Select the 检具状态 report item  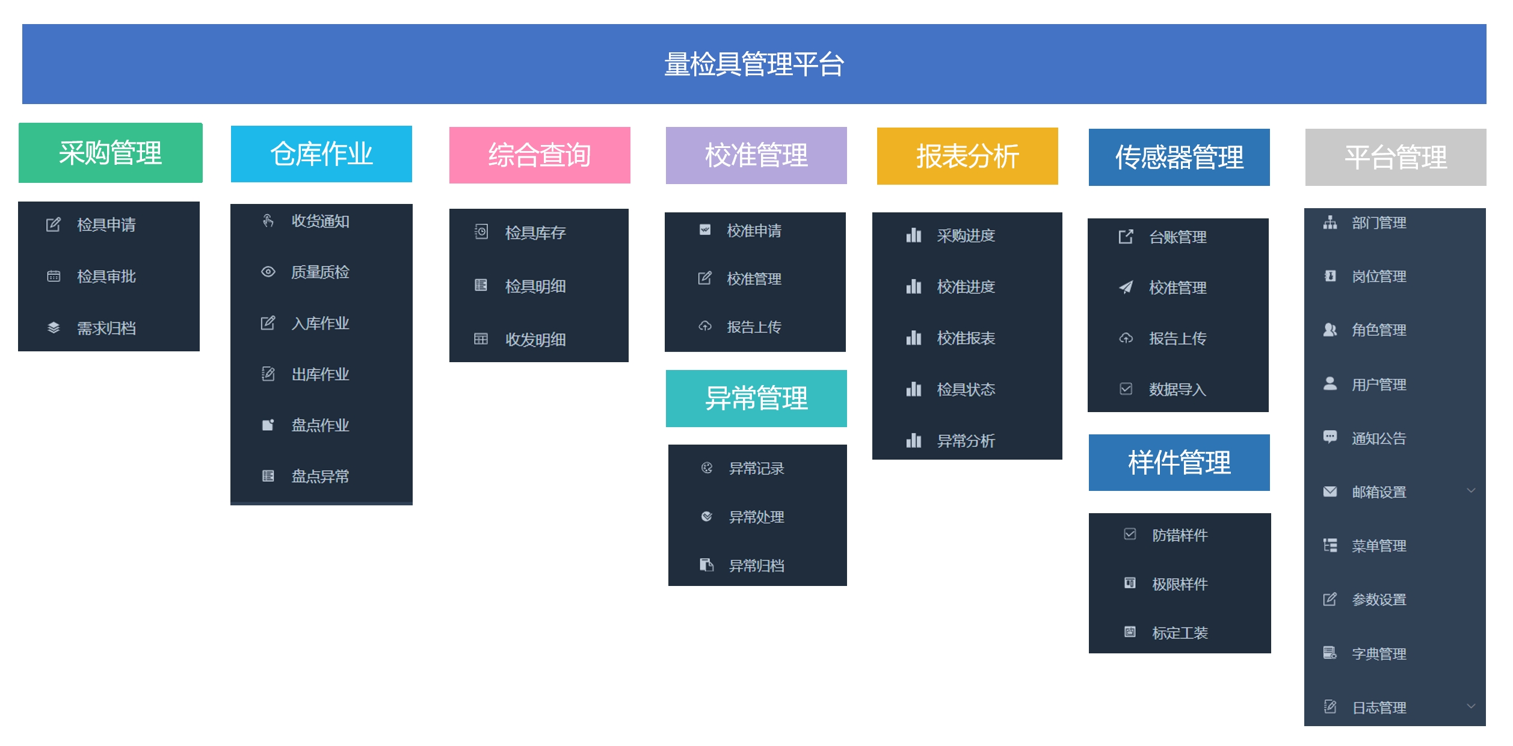967,390
